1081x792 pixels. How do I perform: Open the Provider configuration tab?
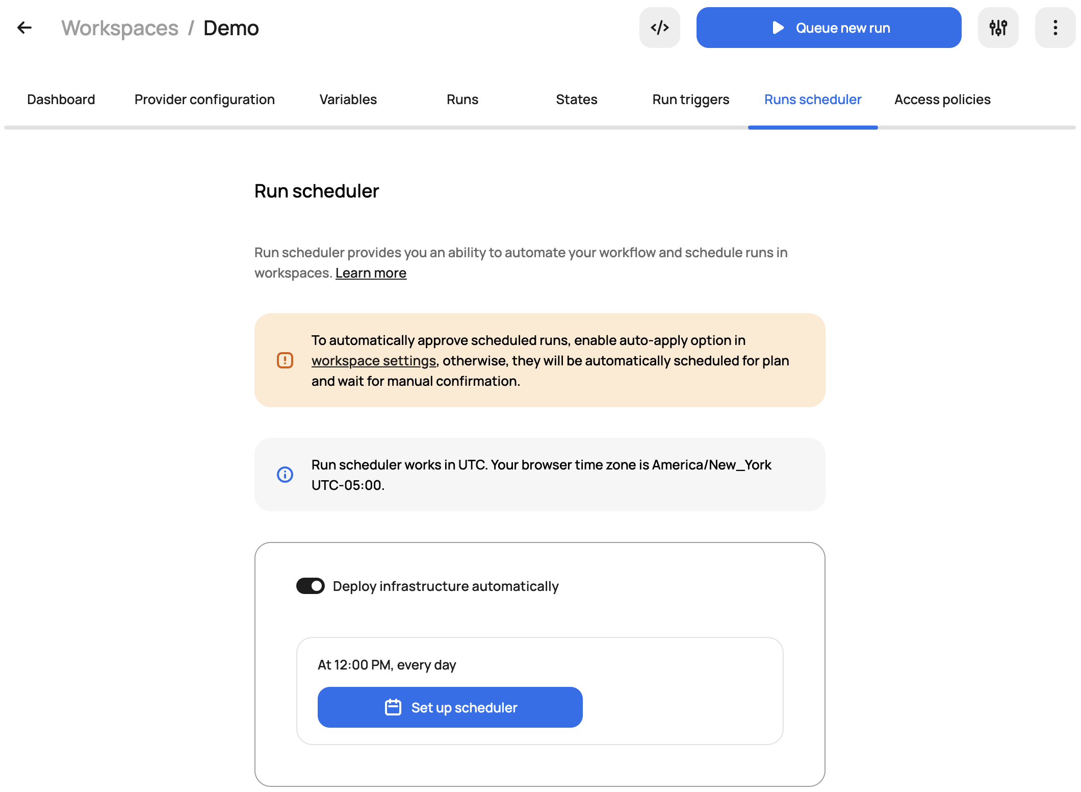pos(204,100)
